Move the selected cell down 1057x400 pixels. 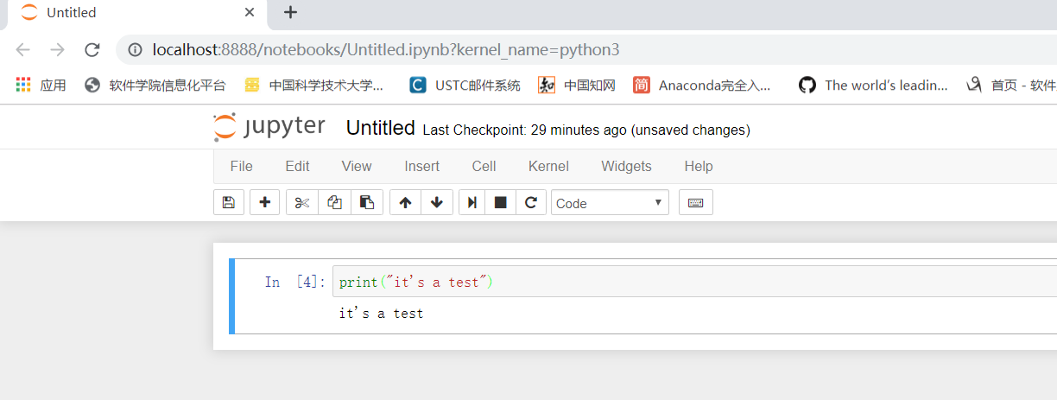[x=437, y=202]
